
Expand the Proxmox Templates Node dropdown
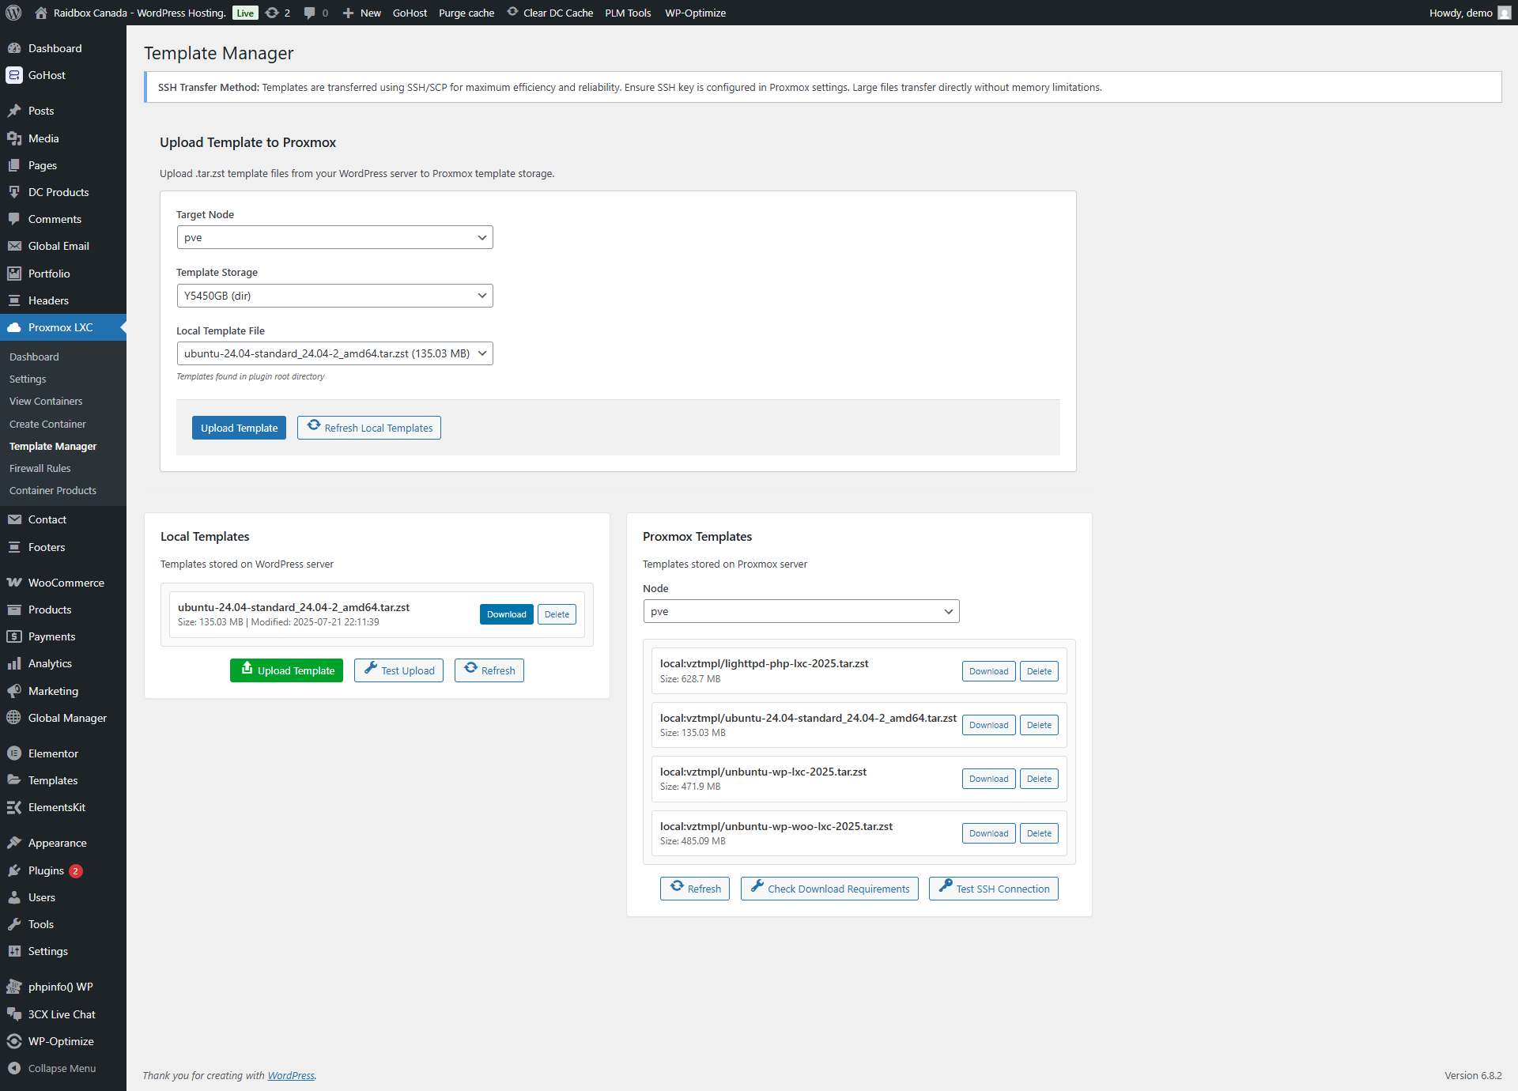(x=801, y=611)
